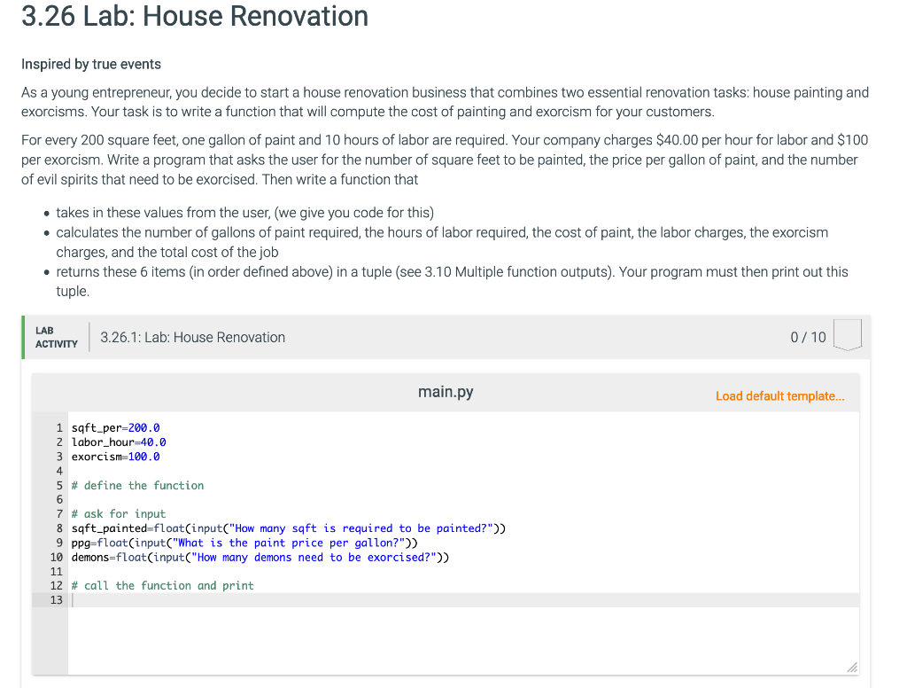907x688 pixels.
Task: Click the call the function comment
Action: 163,585
